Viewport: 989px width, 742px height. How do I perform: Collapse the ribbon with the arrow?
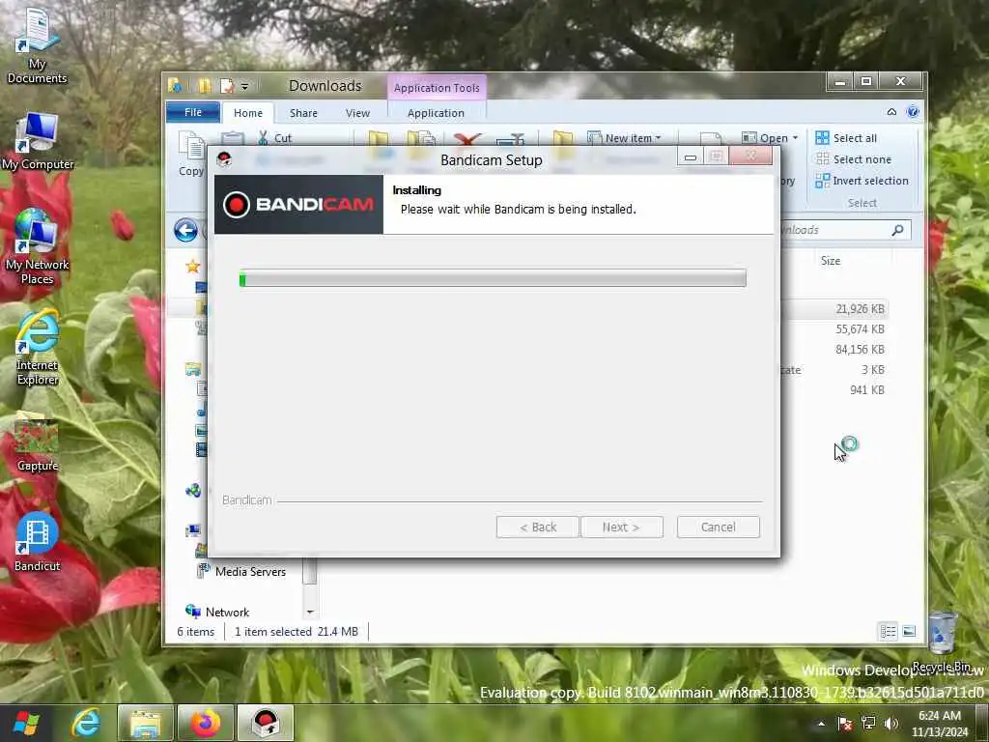pyautogui.click(x=891, y=112)
